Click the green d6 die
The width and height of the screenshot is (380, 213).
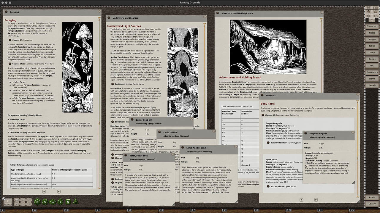click(68, 201)
